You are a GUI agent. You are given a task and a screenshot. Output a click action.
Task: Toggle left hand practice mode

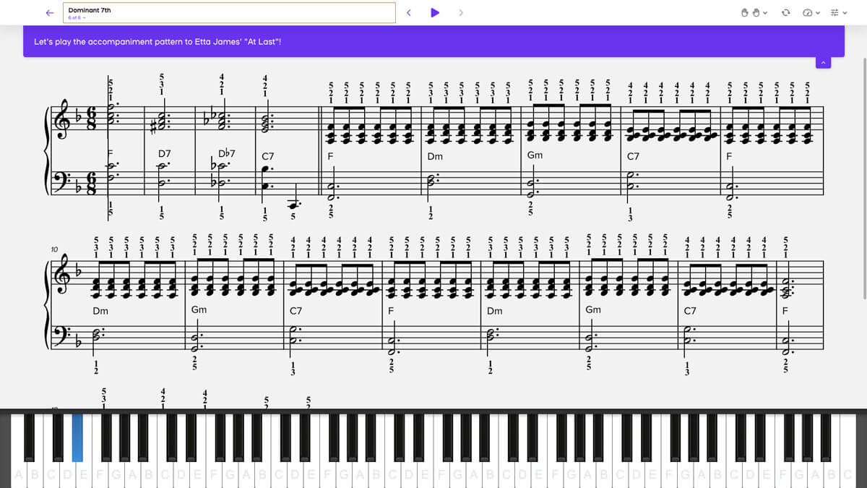(745, 13)
